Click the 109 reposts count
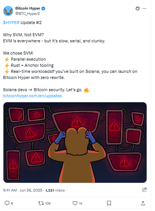This screenshot has height=211, width=155. [48, 203]
